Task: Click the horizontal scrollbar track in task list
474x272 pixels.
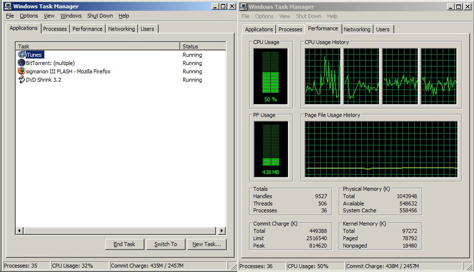Action: click(x=120, y=231)
